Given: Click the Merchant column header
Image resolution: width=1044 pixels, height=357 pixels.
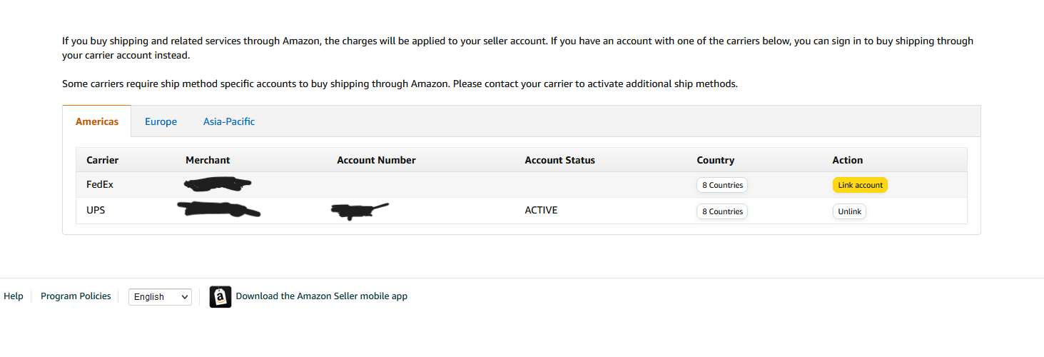Looking at the screenshot, I should pyautogui.click(x=208, y=160).
